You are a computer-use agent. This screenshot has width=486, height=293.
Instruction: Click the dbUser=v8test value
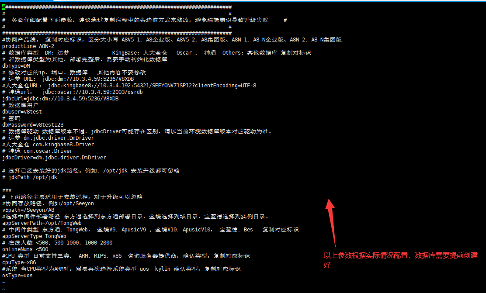22,112
